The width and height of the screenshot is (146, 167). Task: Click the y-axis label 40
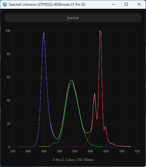point(9,100)
